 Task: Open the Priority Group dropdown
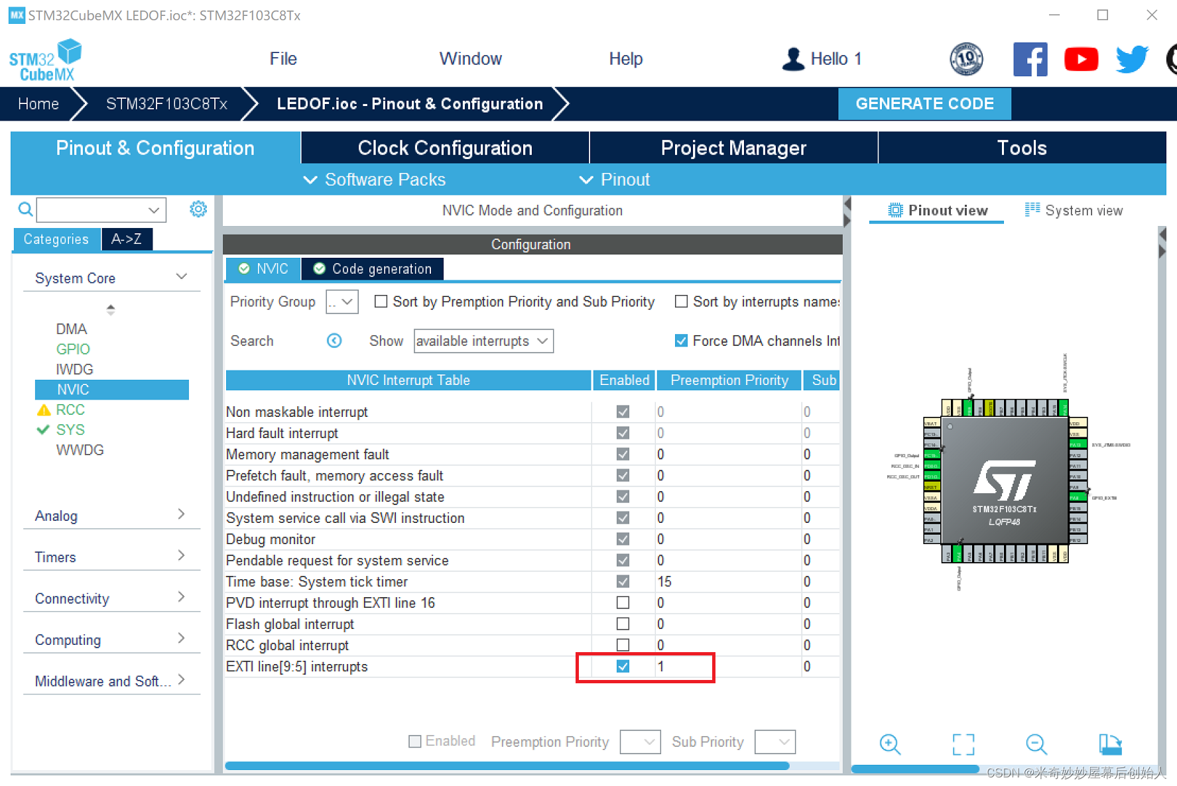click(342, 302)
